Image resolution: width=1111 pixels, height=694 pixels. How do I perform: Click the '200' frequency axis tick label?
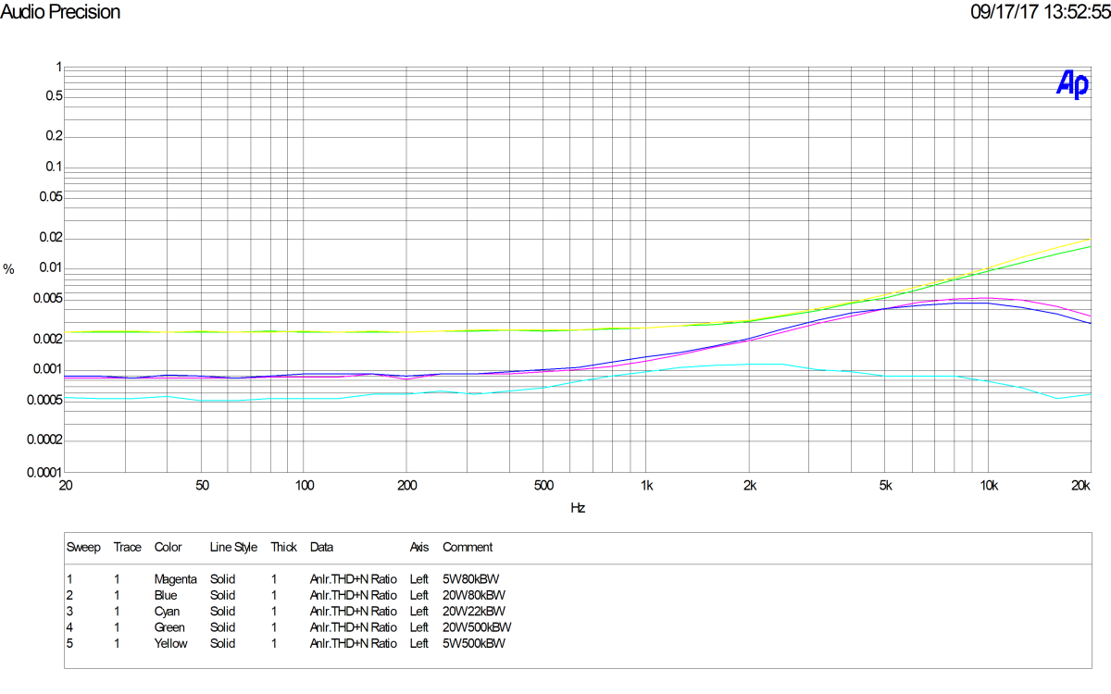click(x=406, y=486)
